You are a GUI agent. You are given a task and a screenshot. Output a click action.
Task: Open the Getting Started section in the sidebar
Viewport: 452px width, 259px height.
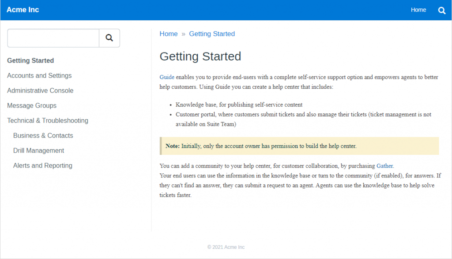30,60
